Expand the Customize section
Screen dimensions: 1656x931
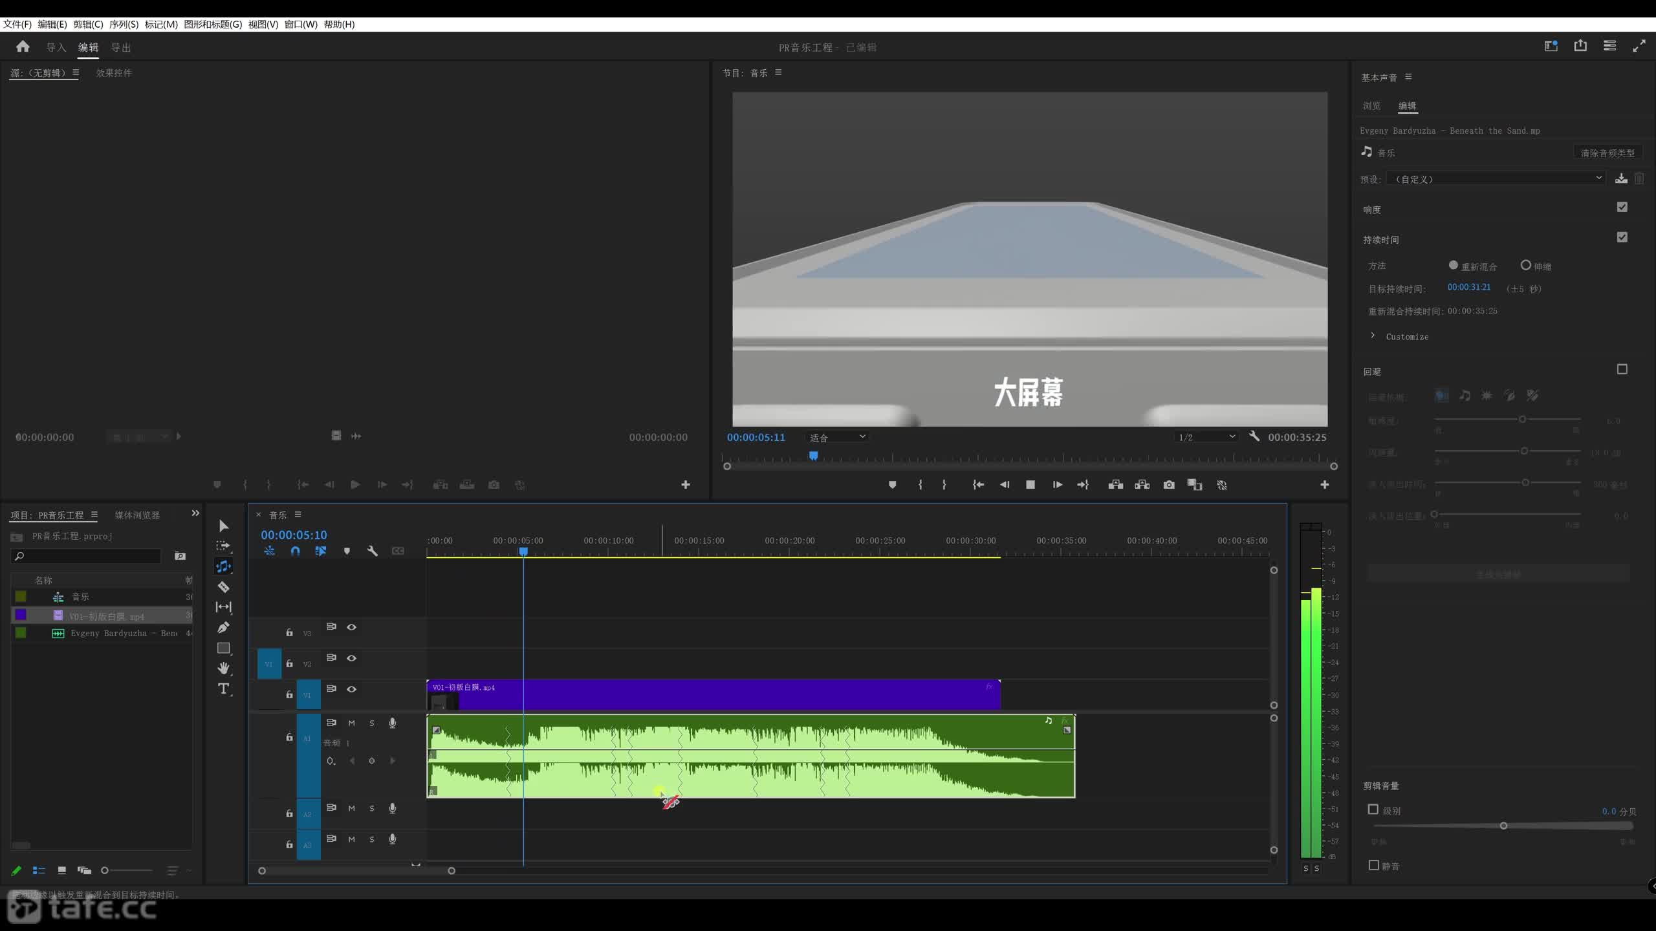click(1372, 336)
